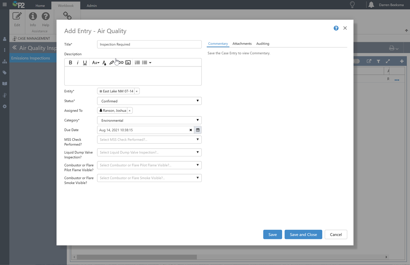Open the dialog help icon
Viewport: 410px width, 265px height.
[x=336, y=28]
